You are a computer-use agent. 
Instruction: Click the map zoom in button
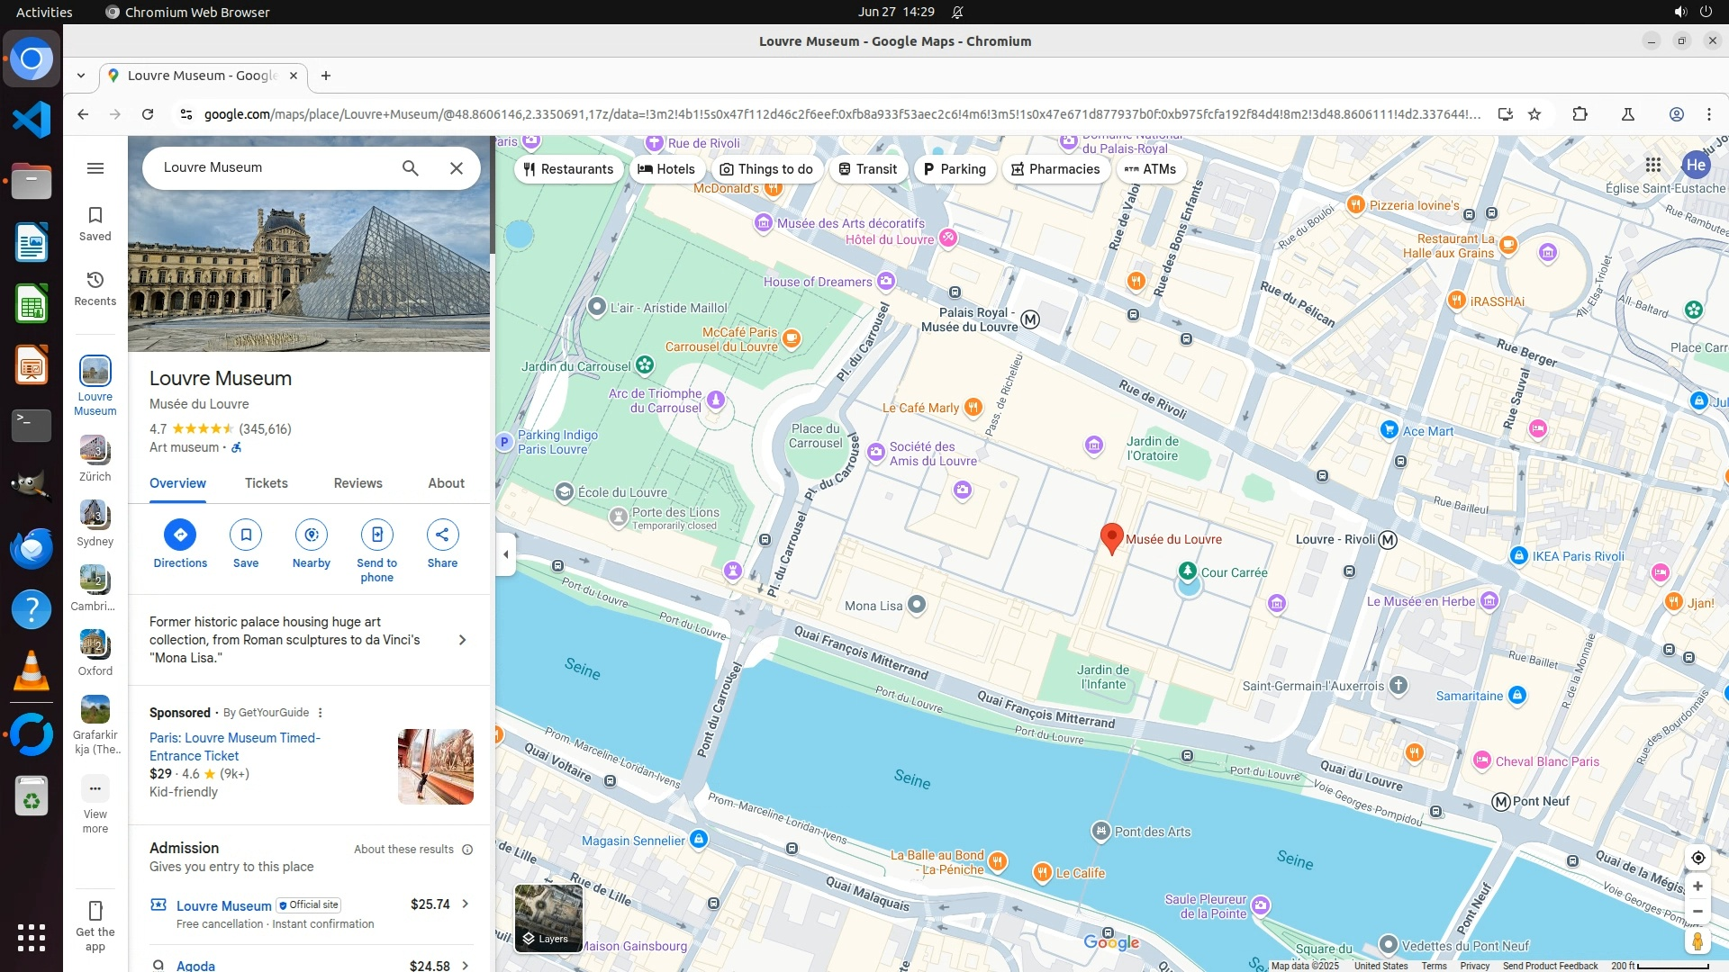[1697, 886]
